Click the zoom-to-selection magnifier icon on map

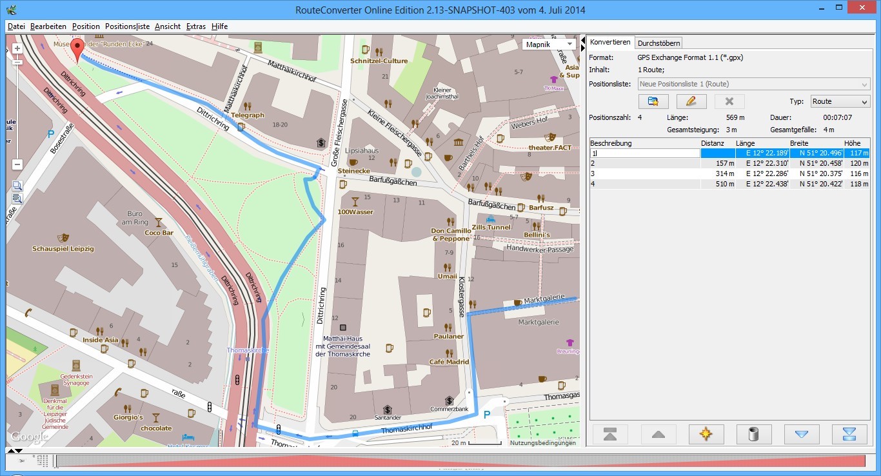pos(17,186)
